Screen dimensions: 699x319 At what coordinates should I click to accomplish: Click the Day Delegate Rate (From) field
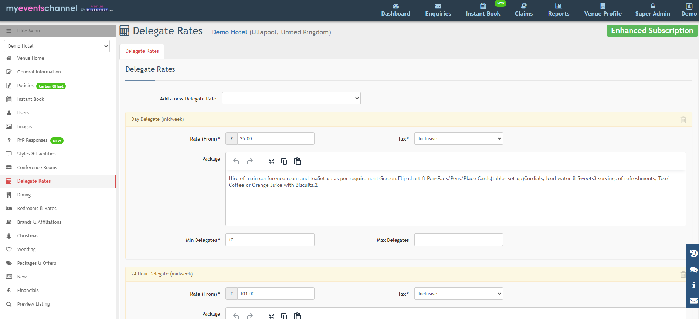[x=276, y=138]
